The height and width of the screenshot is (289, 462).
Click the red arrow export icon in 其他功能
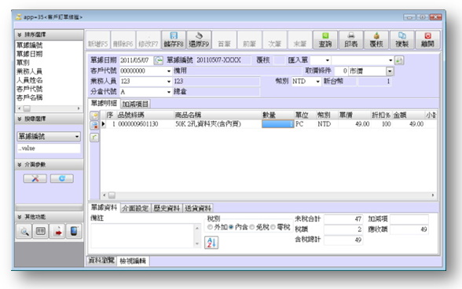tap(57, 231)
